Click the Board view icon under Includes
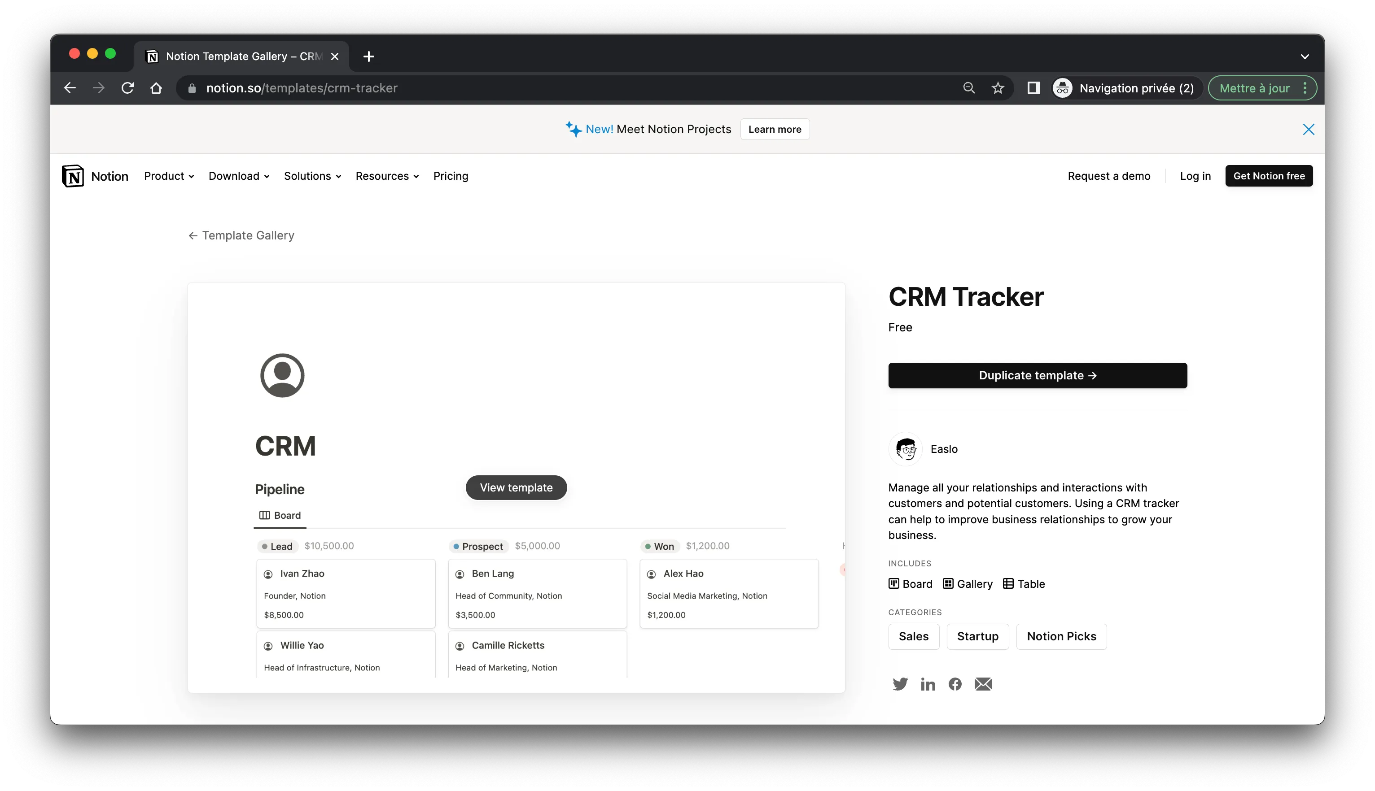Image resolution: width=1375 pixels, height=791 pixels. [x=893, y=583]
